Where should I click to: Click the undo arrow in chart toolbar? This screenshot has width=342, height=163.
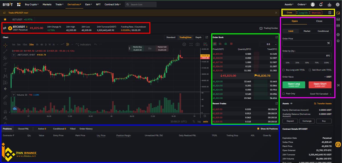[x=96, y=44]
